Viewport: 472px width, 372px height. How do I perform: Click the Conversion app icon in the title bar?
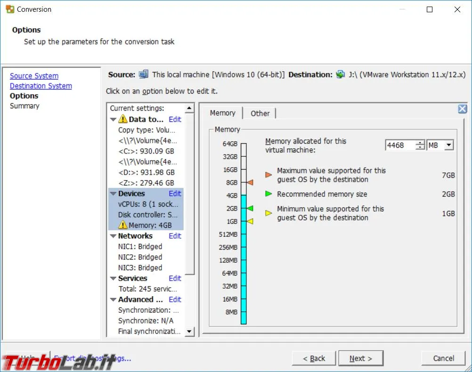pos(10,9)
